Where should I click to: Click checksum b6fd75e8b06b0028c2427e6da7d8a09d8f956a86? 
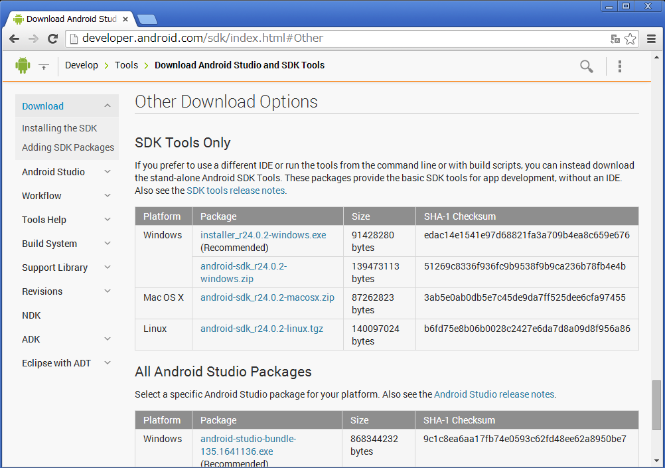pos(527,329)
